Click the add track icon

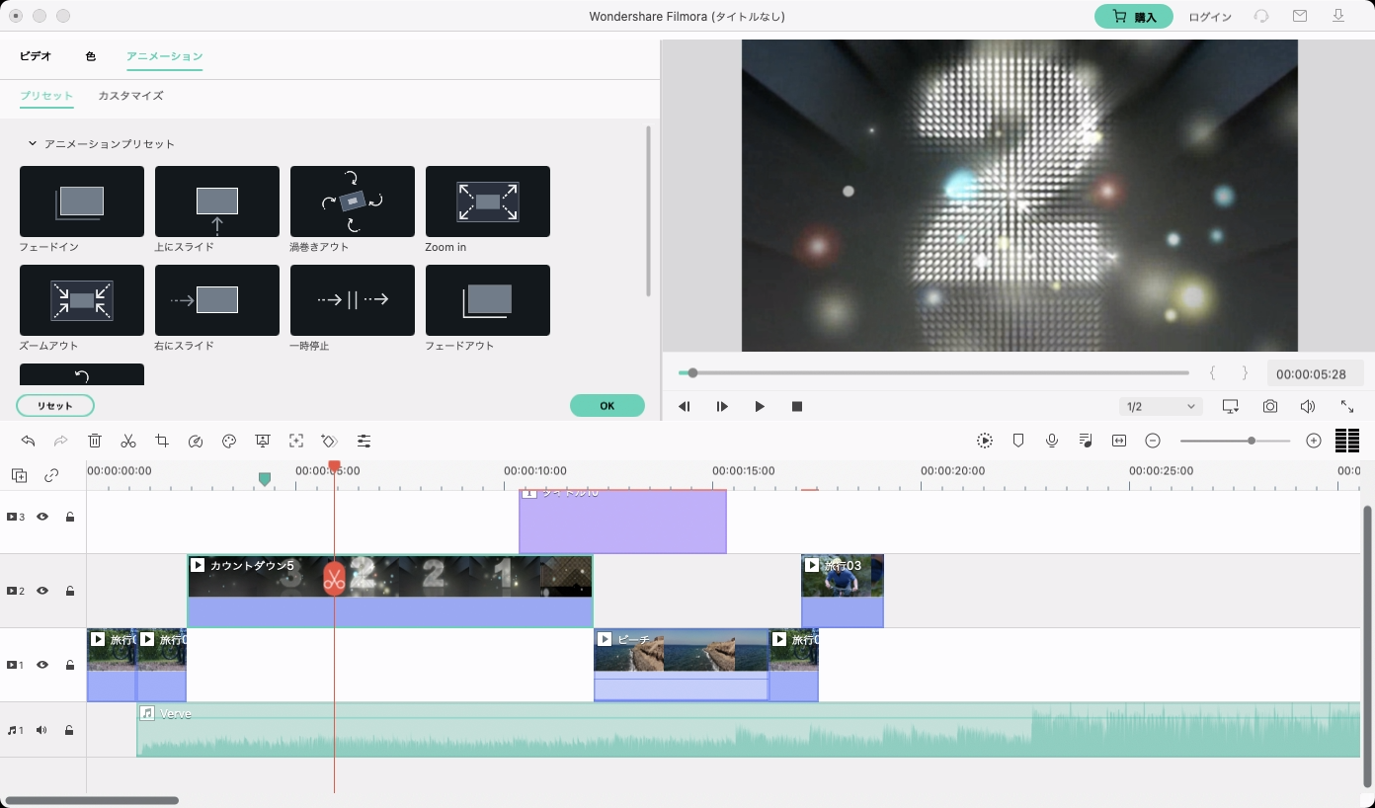[x=20, y=475]
